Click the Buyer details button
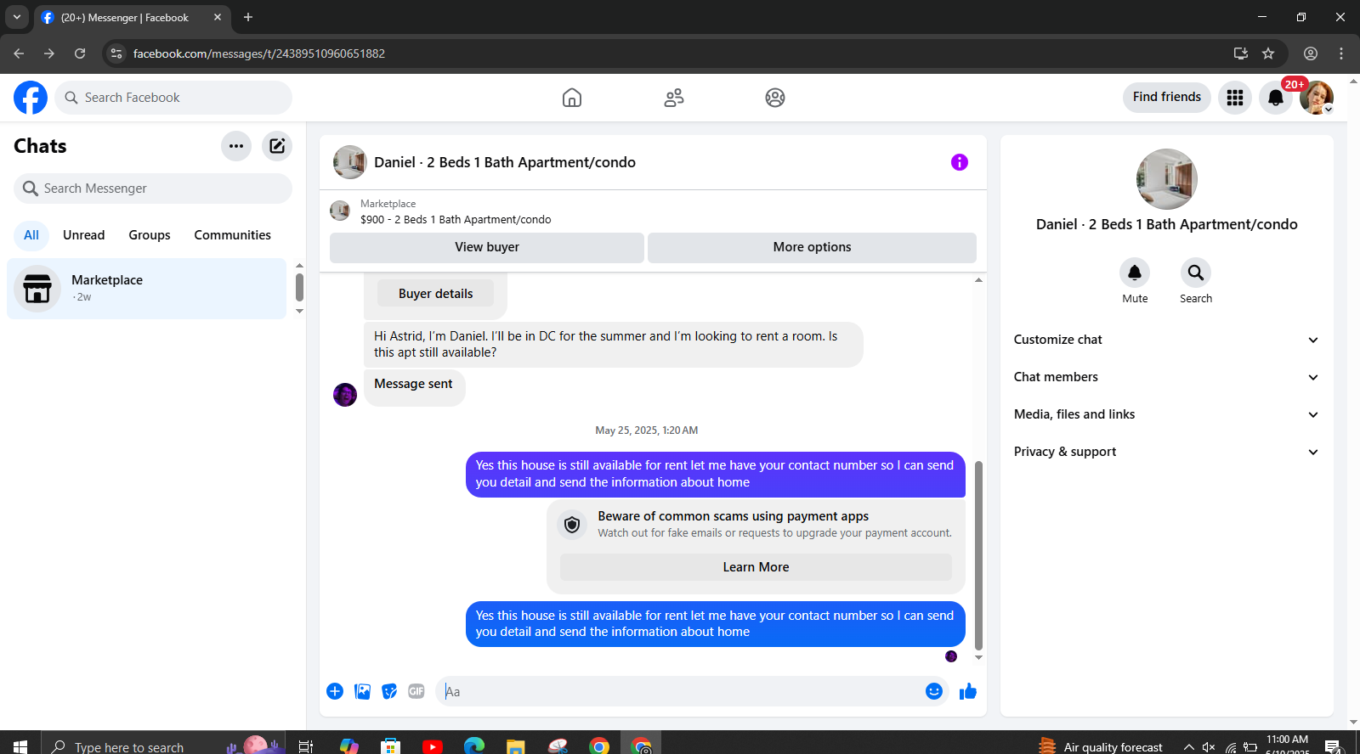This screenshot has width=1360, height=754. [436, 294]
